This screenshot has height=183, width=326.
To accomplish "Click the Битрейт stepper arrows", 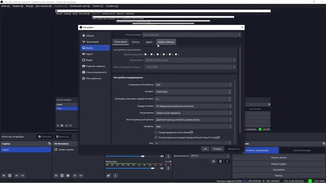I will tap(230, 91).
